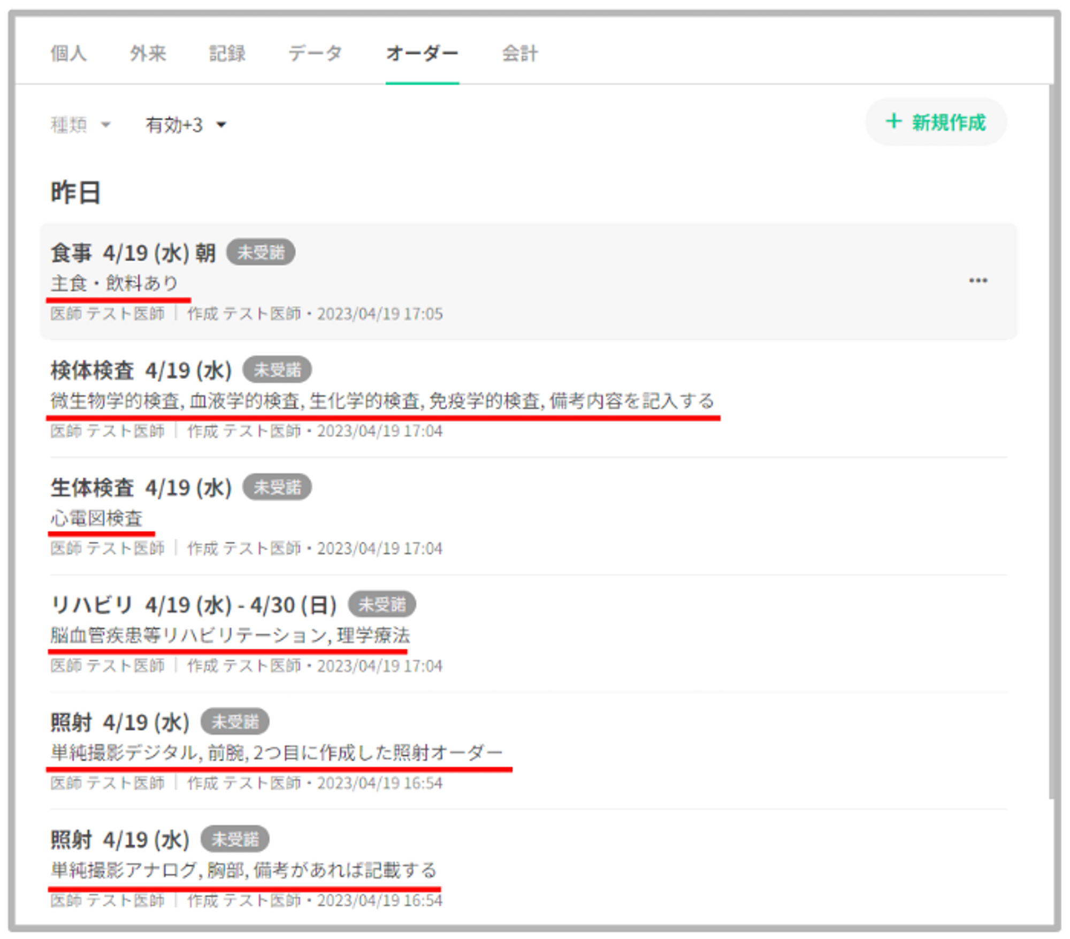
Task: Open the 会計 tab
Action: tap(519, 54)
